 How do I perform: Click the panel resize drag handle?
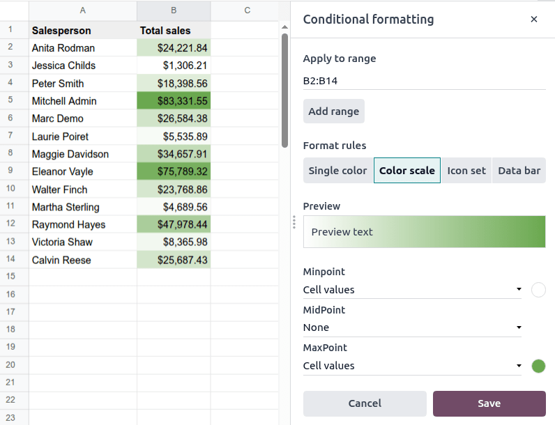[294, 222]
